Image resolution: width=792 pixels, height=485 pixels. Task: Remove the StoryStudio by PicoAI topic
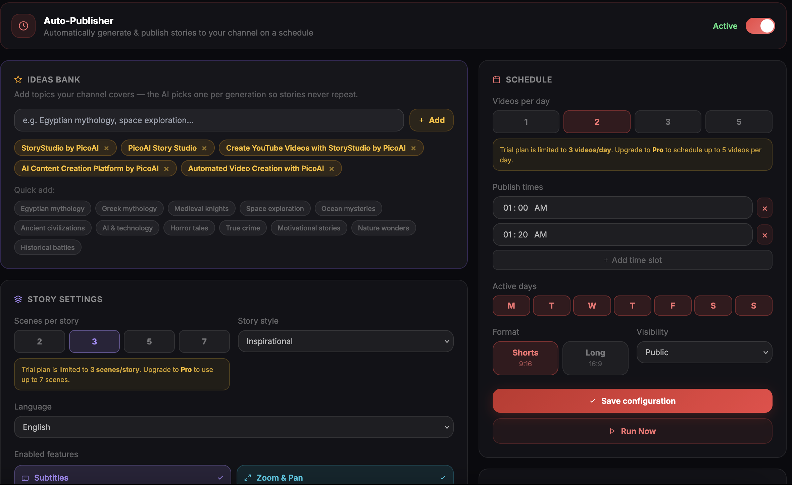pos(106,148)
